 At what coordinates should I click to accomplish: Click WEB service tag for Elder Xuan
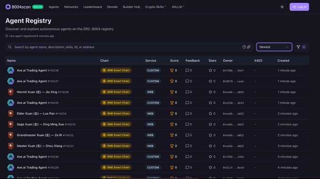pyautogui.click(x=150, y=114)
